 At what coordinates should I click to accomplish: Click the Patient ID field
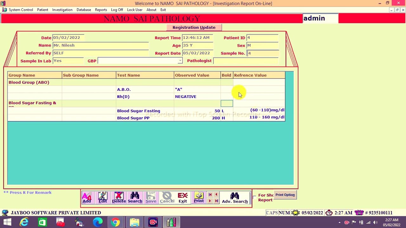click(x=263, y=38)
